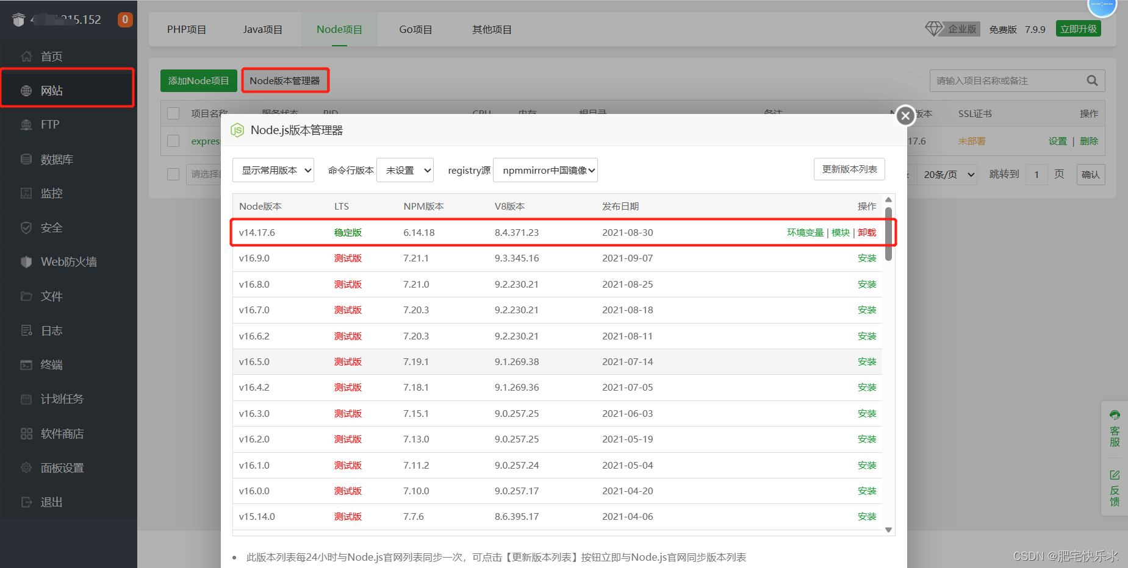The width and height of the screenshot is (1128, 568).
Task: Click the 软件商店 grid icon
Action: click(26, 434)
